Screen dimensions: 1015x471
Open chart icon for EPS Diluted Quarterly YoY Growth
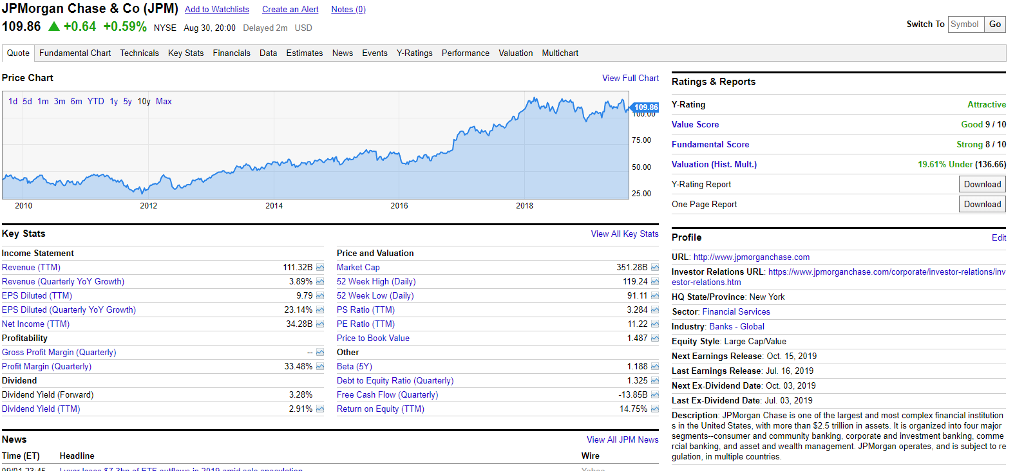coord(320,310)
